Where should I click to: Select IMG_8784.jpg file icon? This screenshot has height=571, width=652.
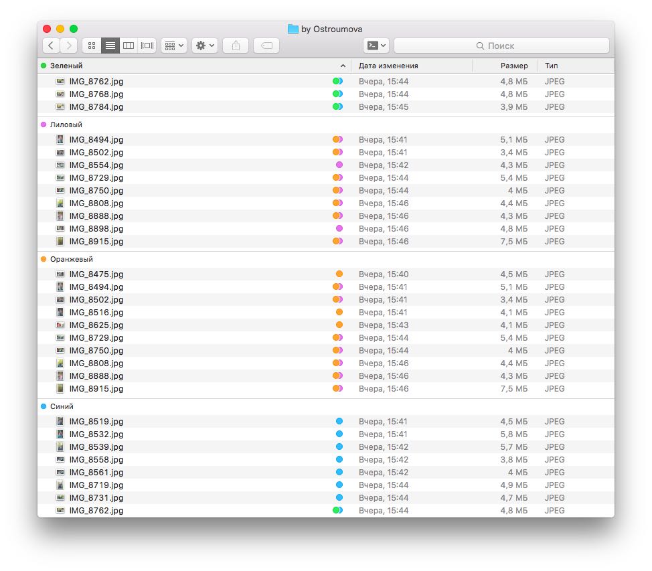tap(60, 107)
